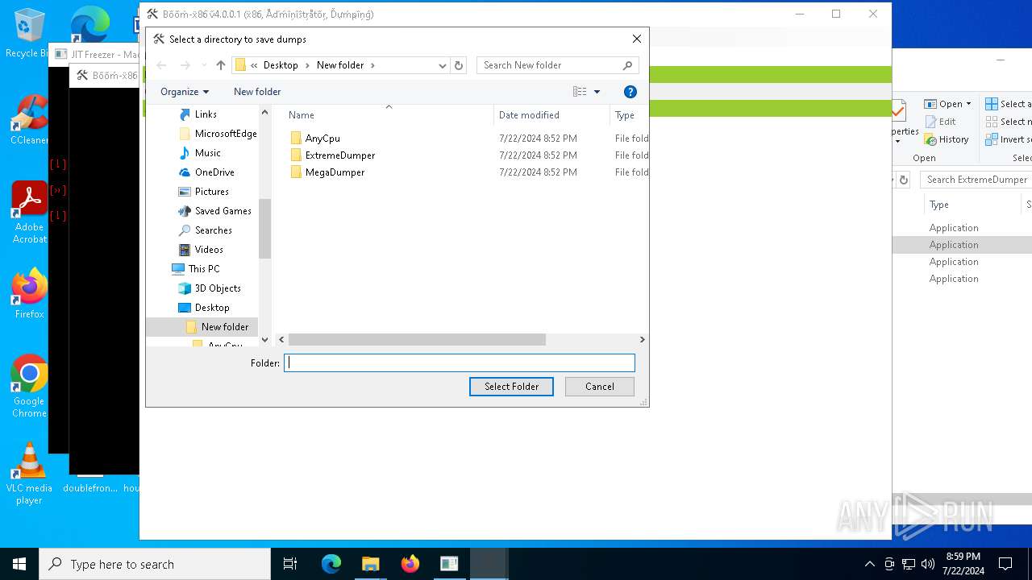Open the VLC media player desktop icon
1032x580 pixels.
point(29,473)
